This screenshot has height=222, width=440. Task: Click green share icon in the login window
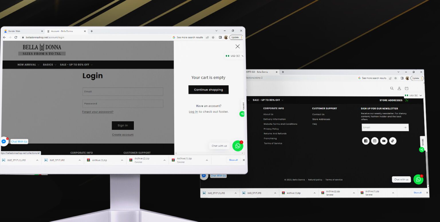242,114
